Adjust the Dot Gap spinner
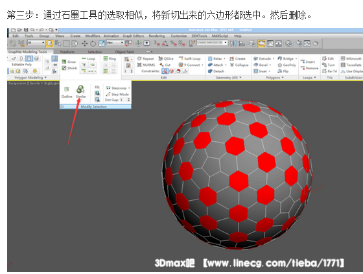Image resolution: width=363 pixels, height=274 pixels. pyautogui.click(x=125, y=100)
